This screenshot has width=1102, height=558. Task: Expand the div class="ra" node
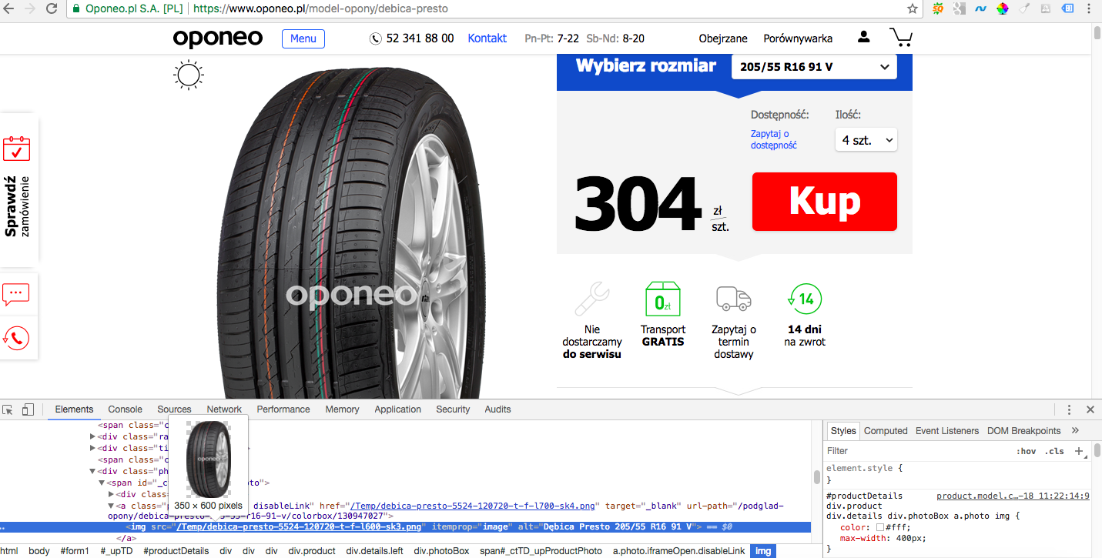[93, 436]
